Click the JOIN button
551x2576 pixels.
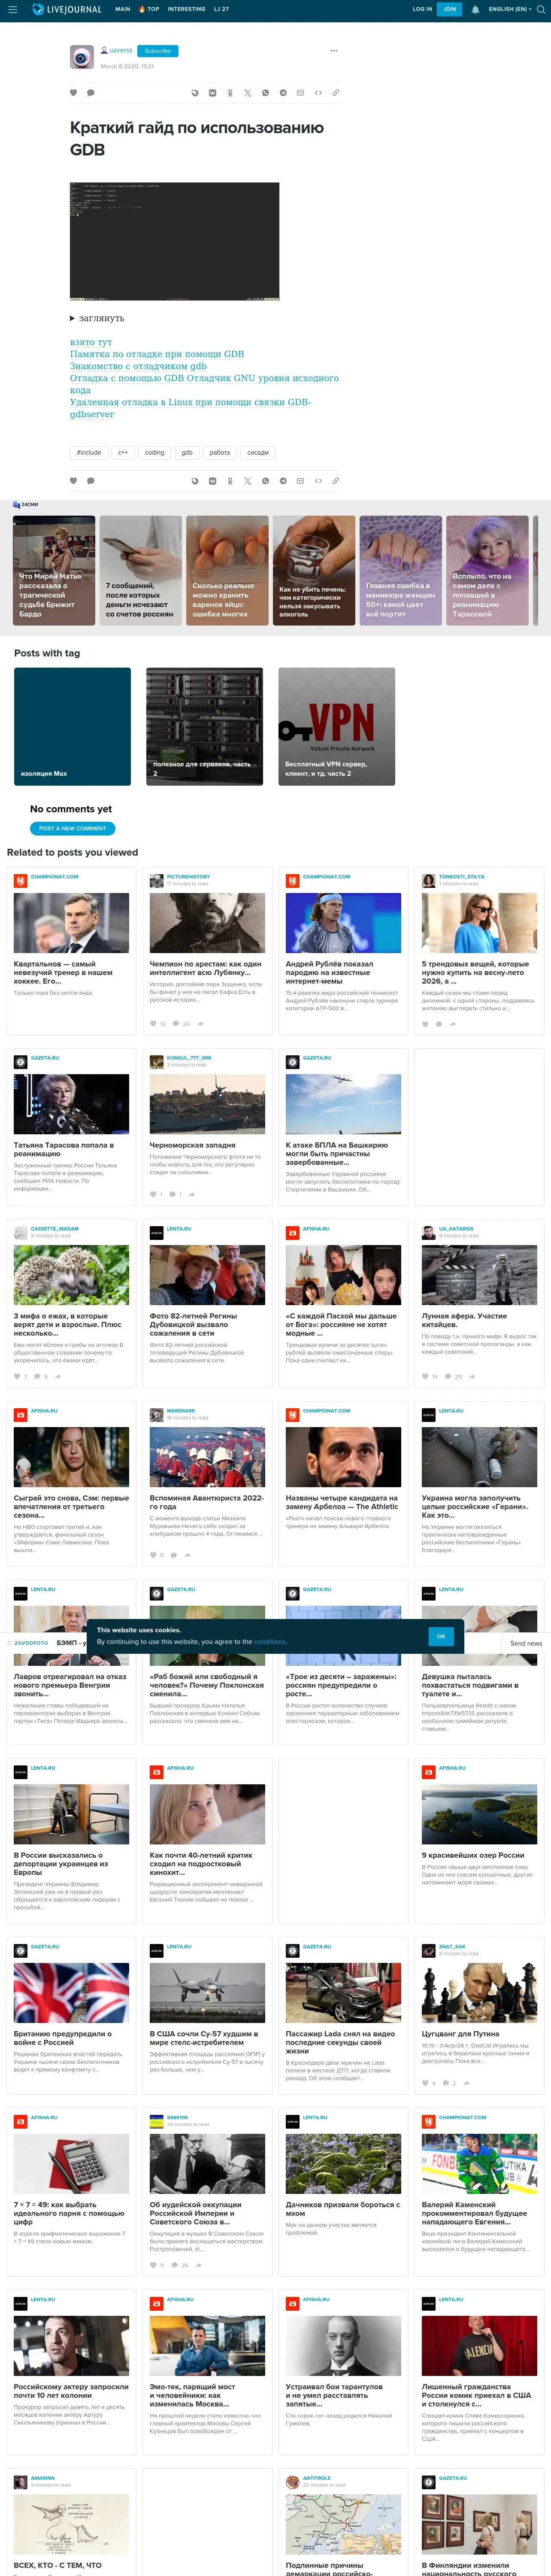pyautogui.click(x=449, y=9)
